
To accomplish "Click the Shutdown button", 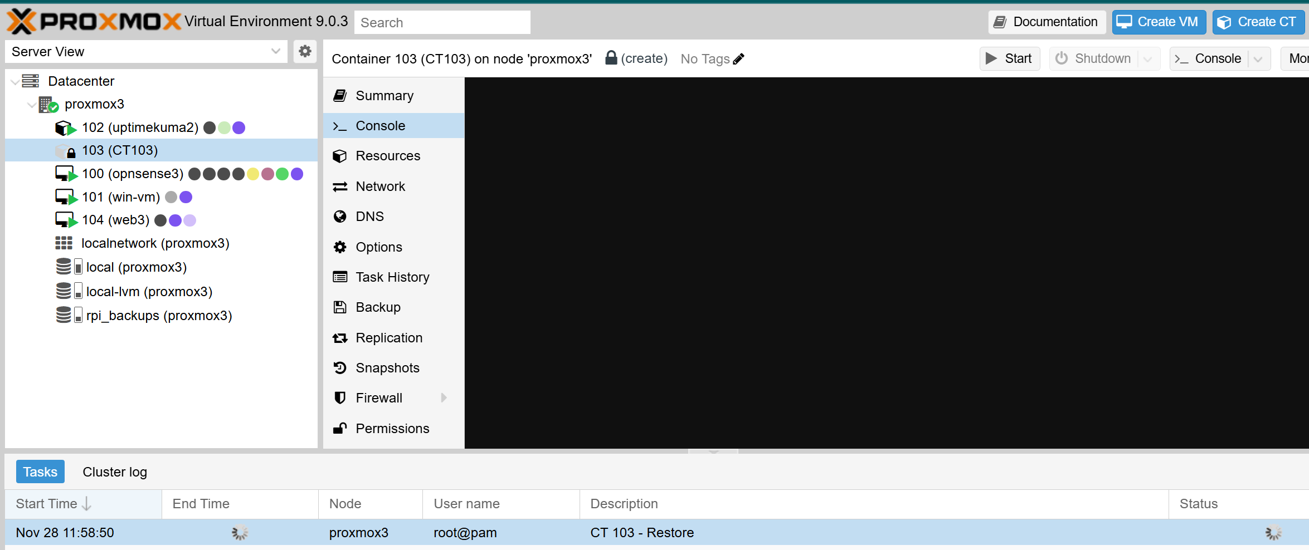I will (1094, 59).
